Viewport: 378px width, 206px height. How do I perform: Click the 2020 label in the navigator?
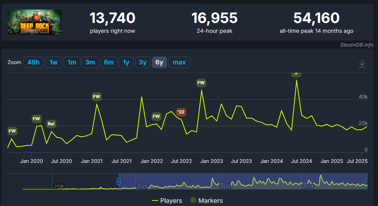point(142,186)
